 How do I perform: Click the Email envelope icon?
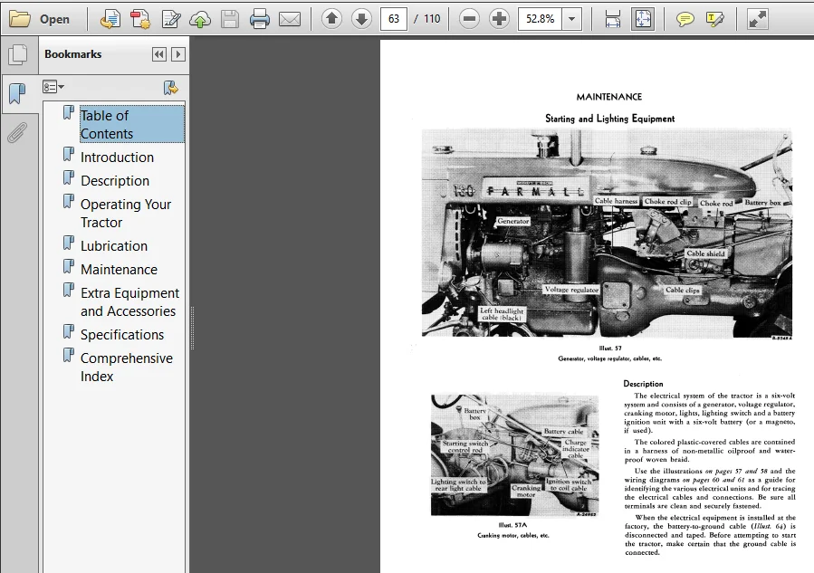pos(290,20)
